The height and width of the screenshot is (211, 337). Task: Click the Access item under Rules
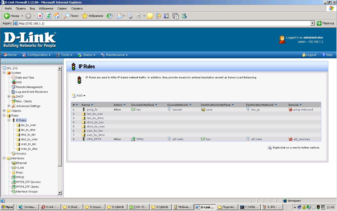tap(21, 154)
